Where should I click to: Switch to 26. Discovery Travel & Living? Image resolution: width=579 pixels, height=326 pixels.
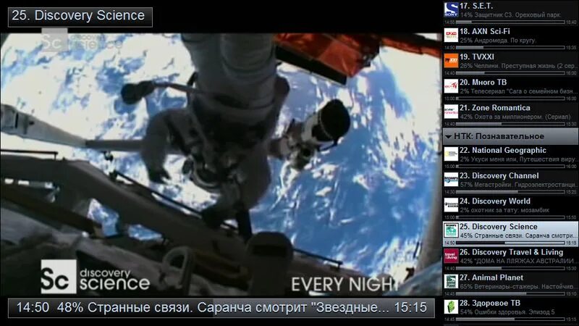click(511, 259)
